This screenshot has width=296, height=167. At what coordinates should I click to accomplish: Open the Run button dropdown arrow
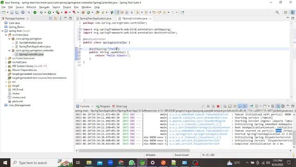[53, 13]
